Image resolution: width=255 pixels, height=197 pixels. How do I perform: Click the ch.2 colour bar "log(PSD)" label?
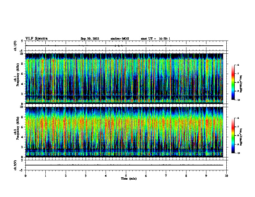pyautogui.click(x=241, y=137)
